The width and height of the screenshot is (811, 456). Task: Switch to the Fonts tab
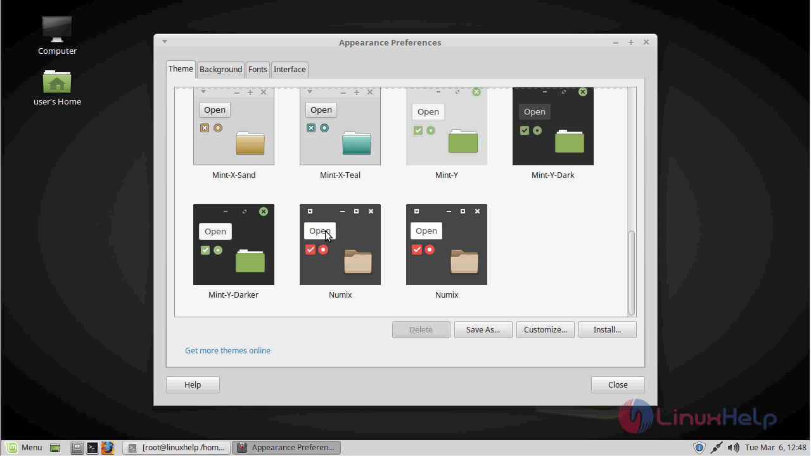point(257,70)
